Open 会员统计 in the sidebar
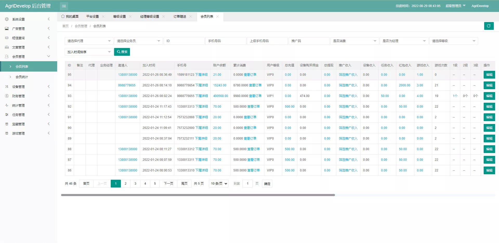 pyautogui.click(x=22, y=77)
